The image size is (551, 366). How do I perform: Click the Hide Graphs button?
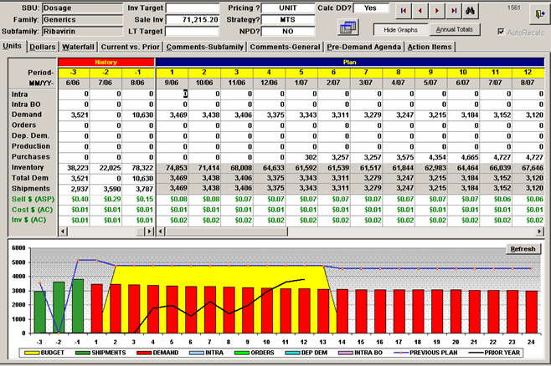(x=400, y=30)
